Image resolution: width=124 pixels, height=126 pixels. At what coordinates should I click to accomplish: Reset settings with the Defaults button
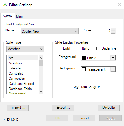[x=109, y=108]
